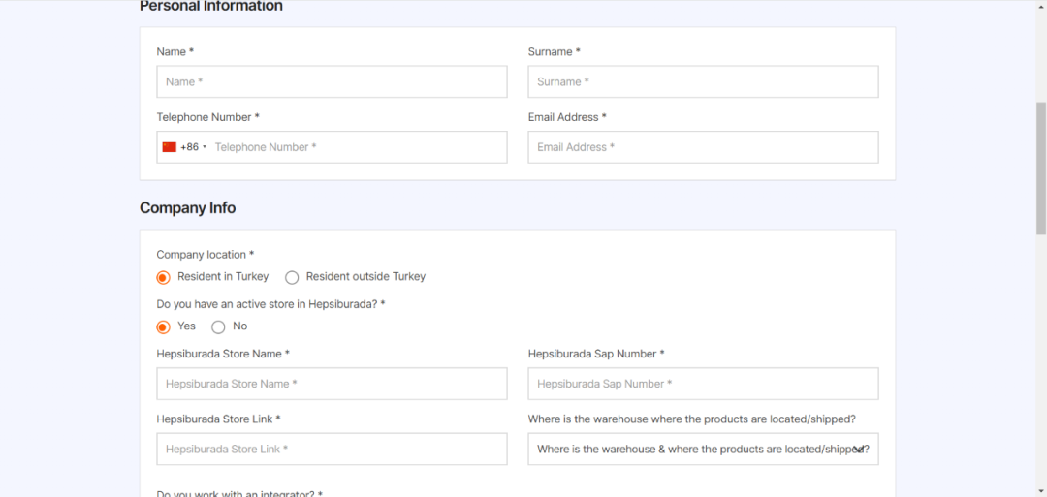Click the "Hepsiburada Store Link *" label text

click(218, 419)
